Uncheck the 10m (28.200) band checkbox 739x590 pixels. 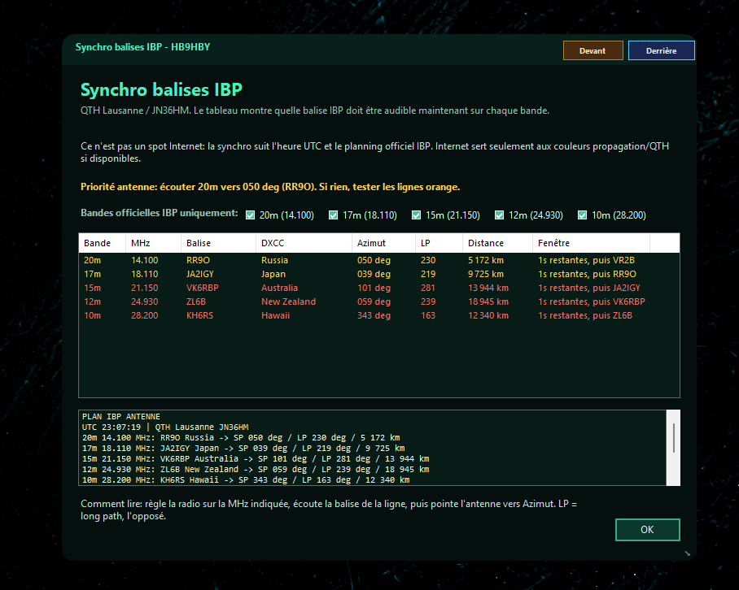click(582, 215)
